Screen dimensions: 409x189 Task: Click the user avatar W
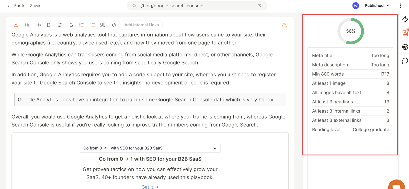(356, 6)
